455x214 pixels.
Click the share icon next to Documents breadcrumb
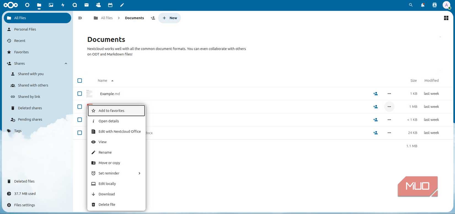[153, 18]
